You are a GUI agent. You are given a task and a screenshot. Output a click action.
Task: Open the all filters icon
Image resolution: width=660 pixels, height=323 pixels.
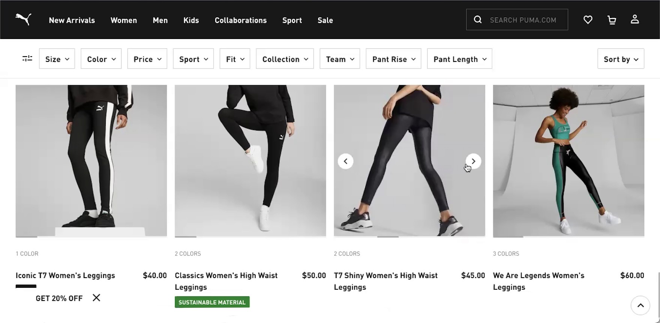pyautogui.click(x=27, y=58)
